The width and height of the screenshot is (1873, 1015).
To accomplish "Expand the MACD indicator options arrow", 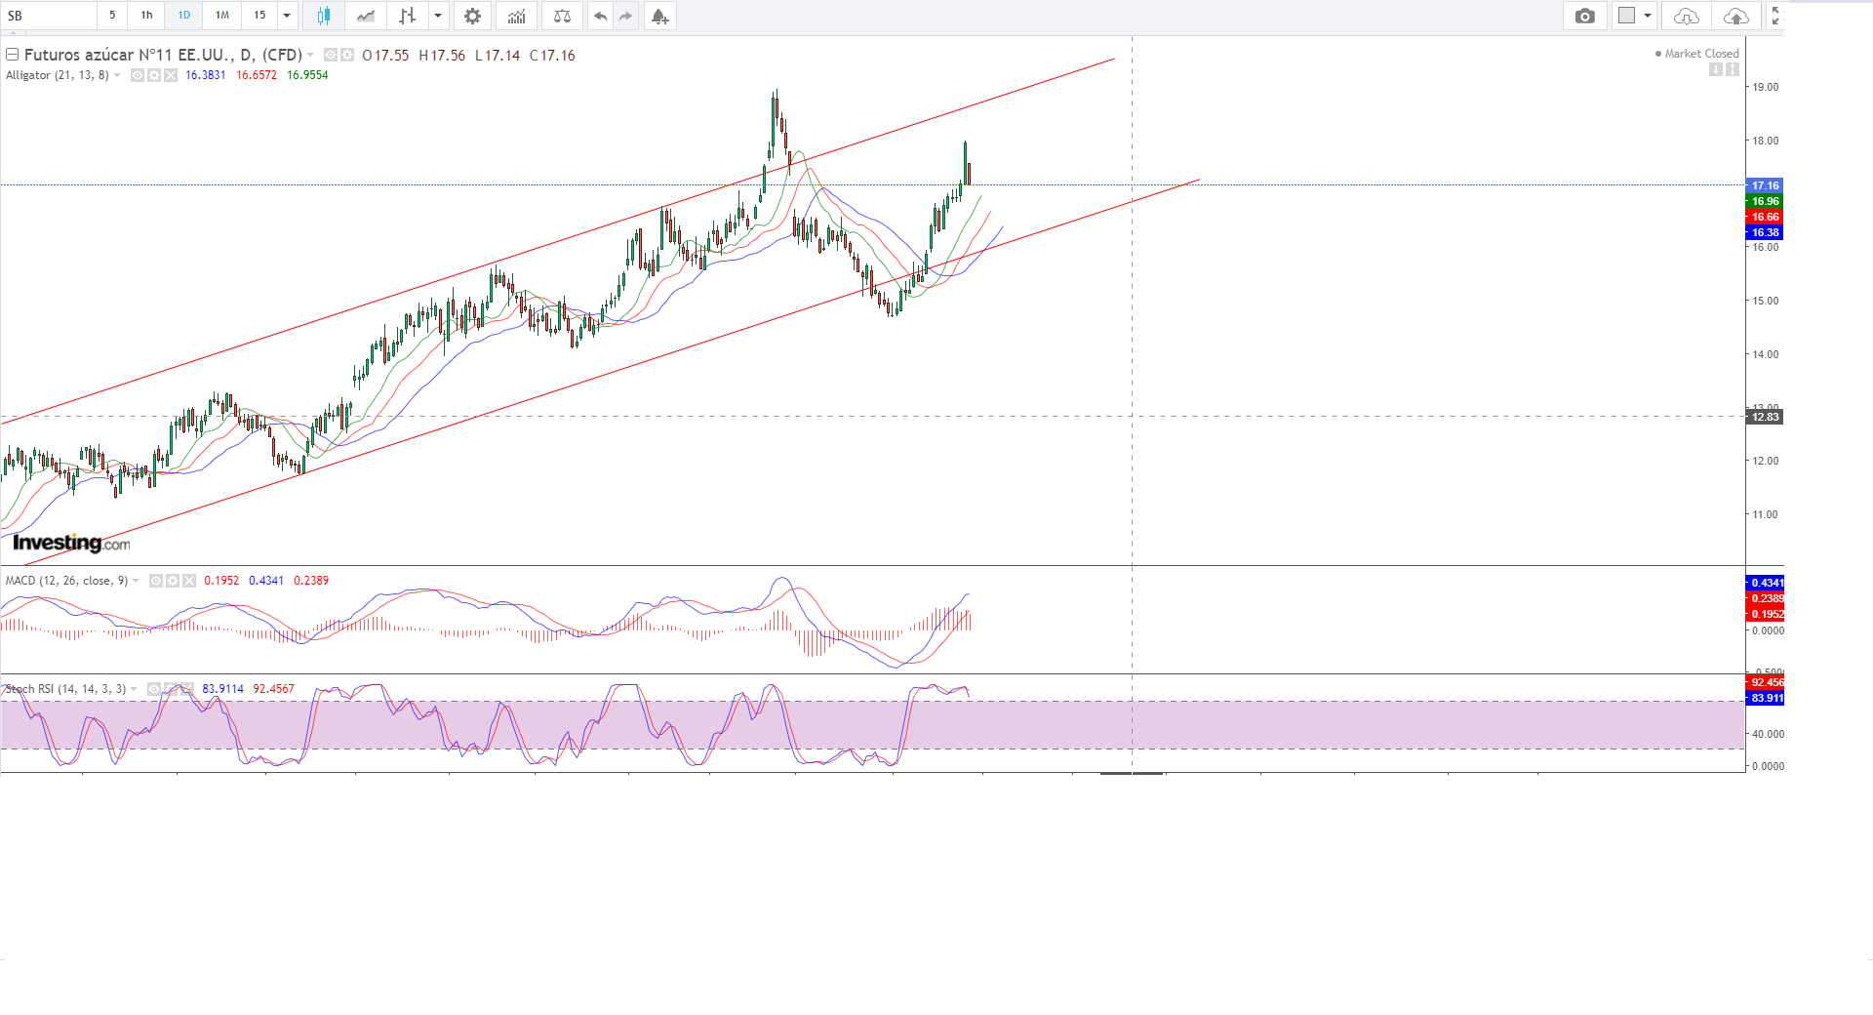I will pos(136,581).
